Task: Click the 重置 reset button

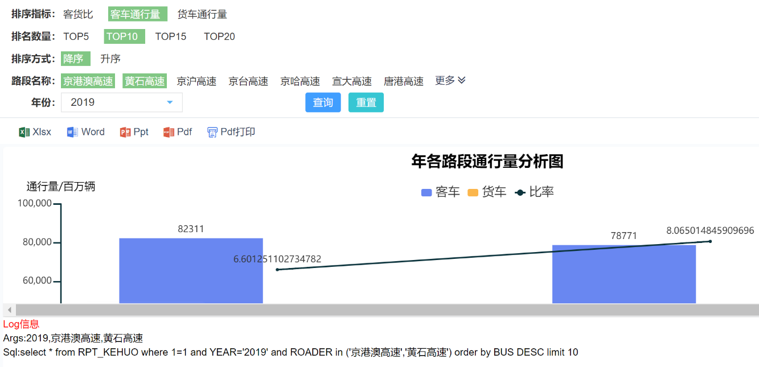Action: pyautogui.click(x=366, y=102)
